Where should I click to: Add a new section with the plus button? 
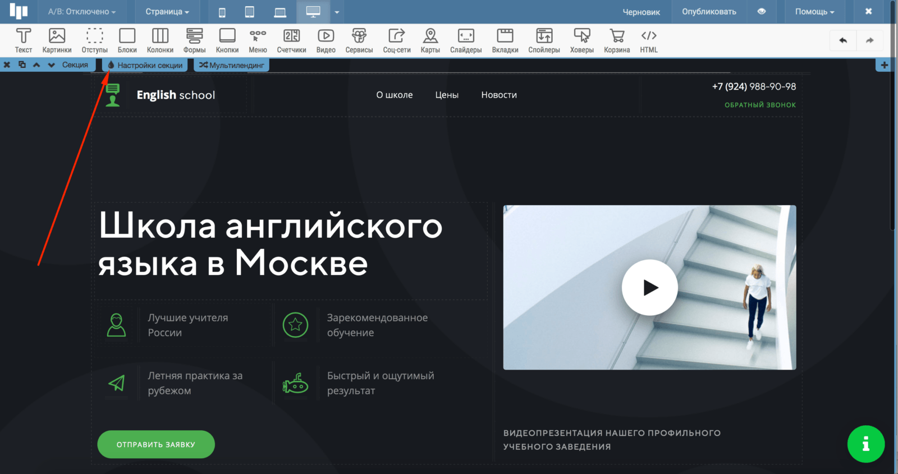885,65
